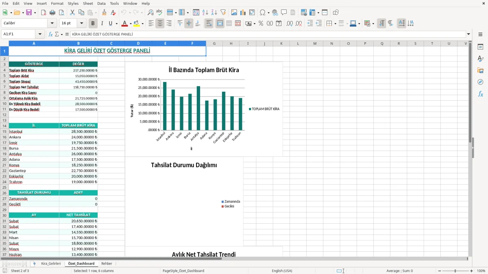488x274 pixels.
Task: Open the background color dropdown arrow
Action: tap(142, 24)
